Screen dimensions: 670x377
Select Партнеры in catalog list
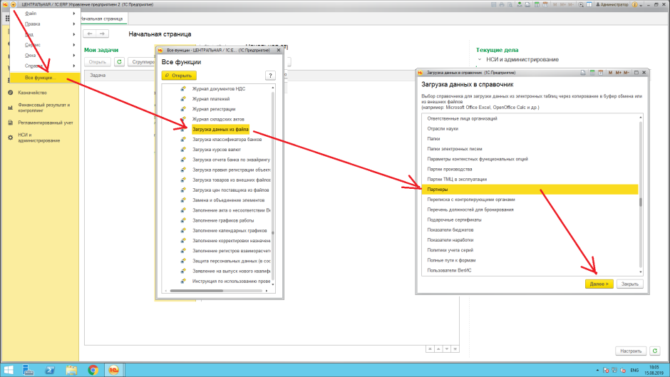[x=530, y=190]
